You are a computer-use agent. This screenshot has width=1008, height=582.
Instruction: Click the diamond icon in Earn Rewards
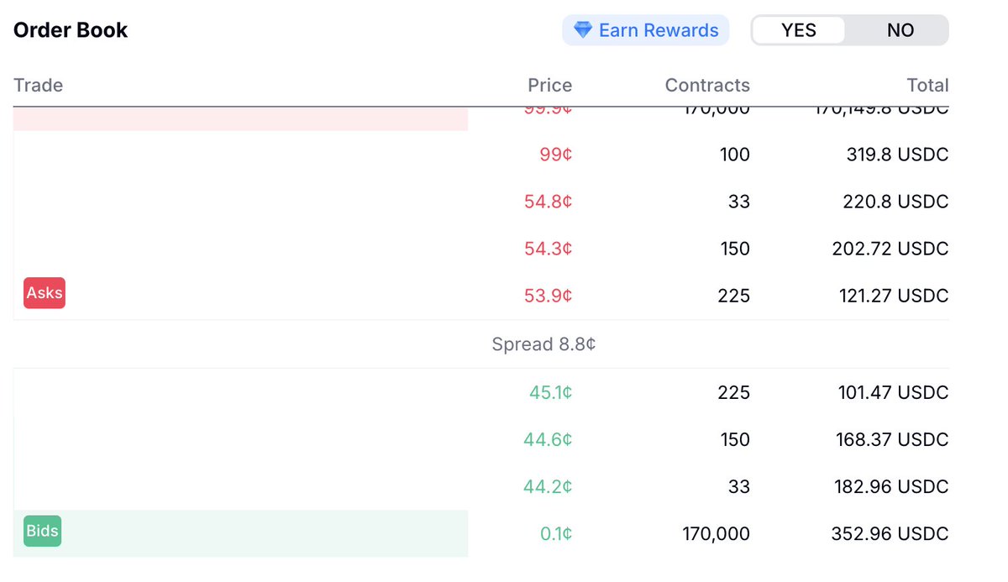tap(583, 30)
